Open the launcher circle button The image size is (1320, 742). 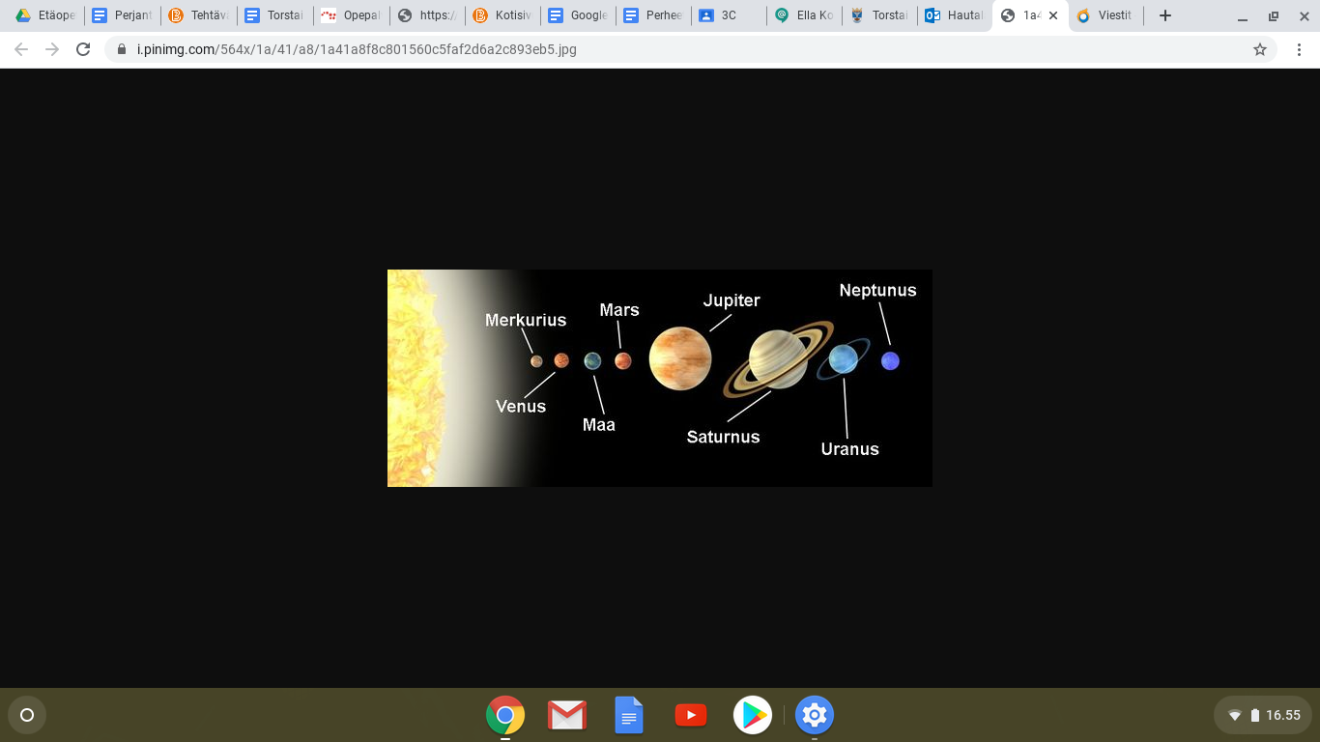tap(27, 715)
